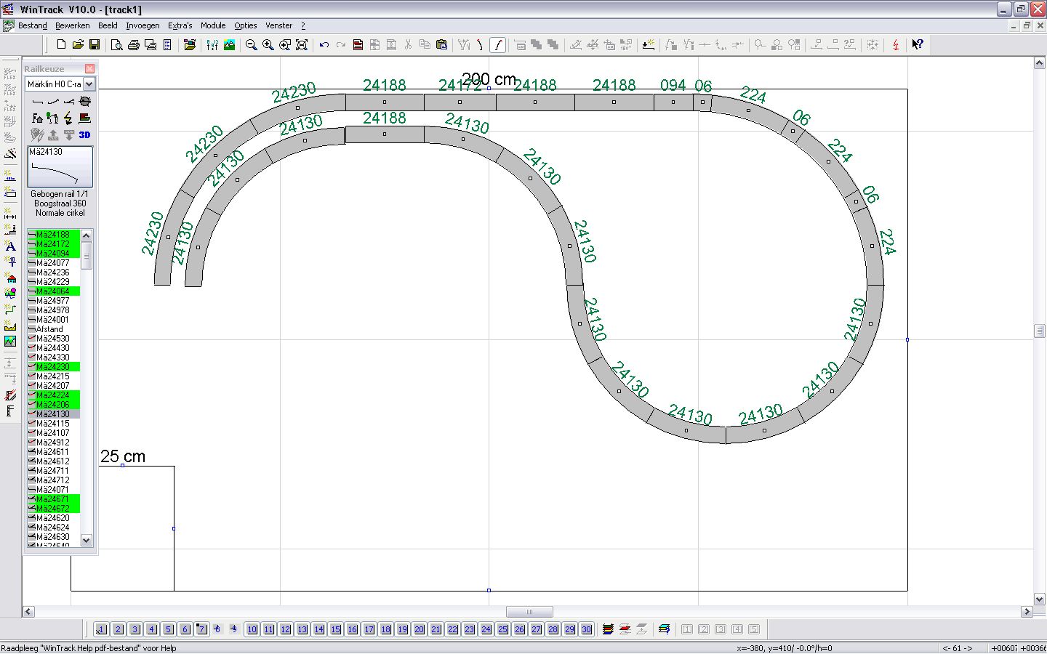Open the Bestand menu
1047x654 pixels.
[33, 25]
